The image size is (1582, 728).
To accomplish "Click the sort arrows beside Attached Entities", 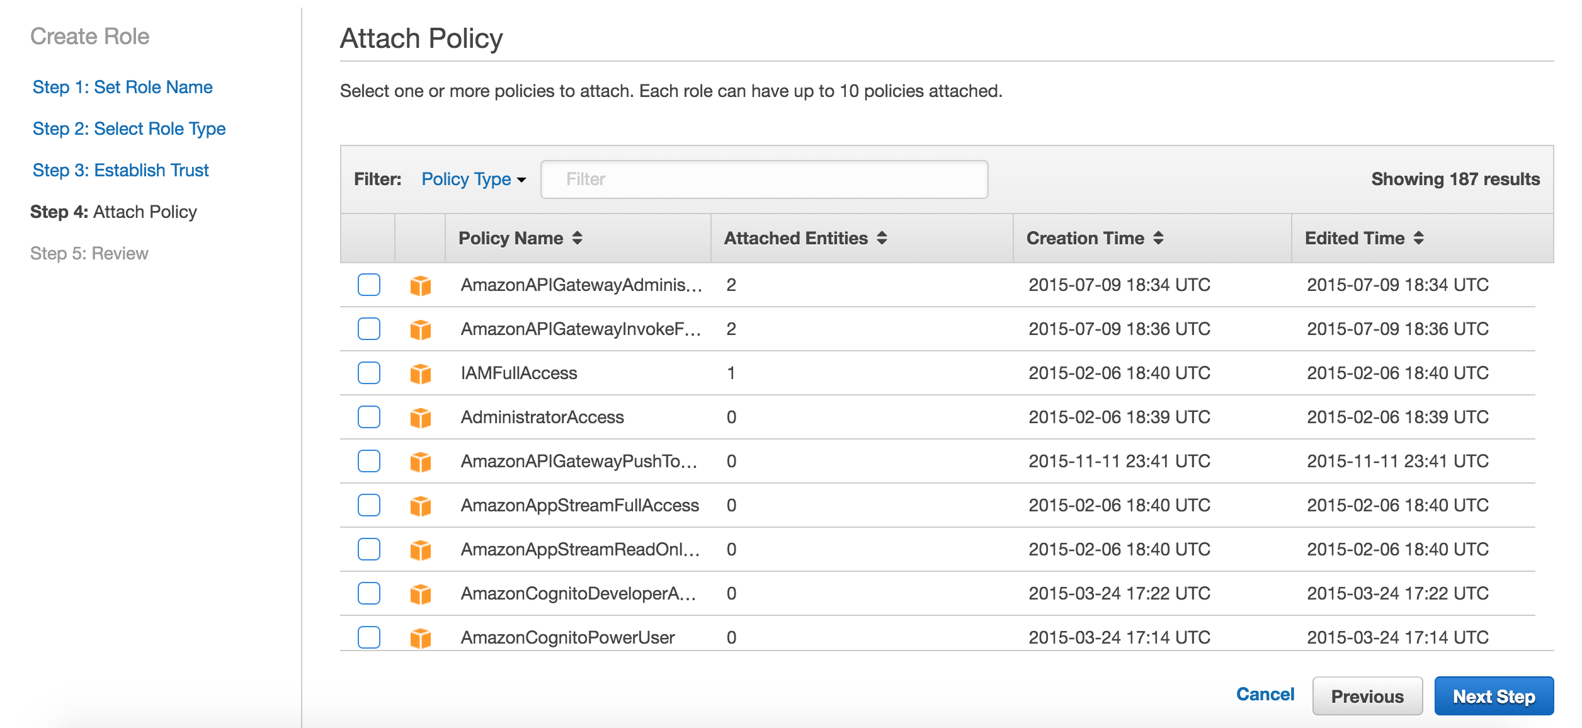I will tap(882, 238).
